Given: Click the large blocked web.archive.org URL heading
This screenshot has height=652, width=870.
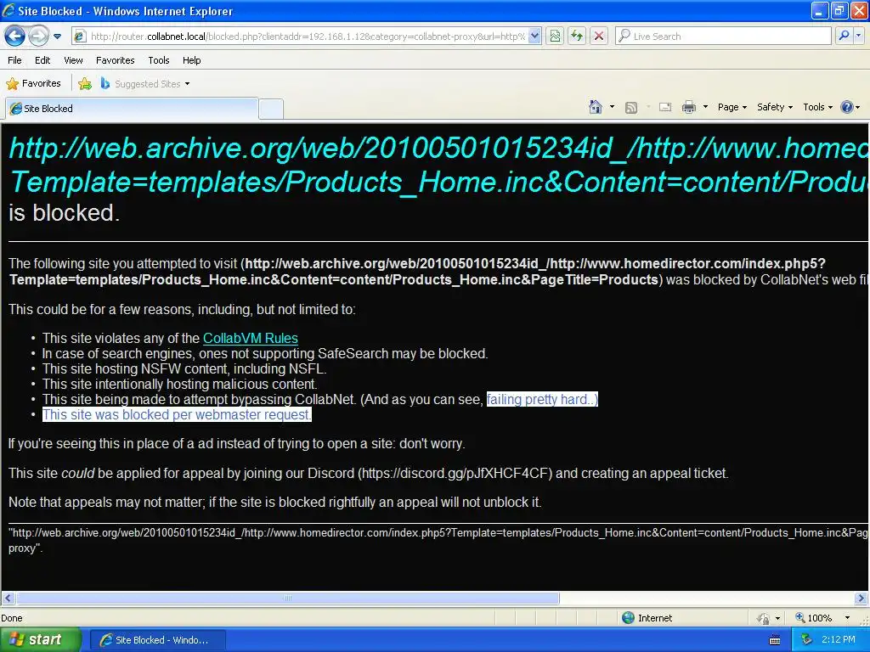Looking at the screenshot, I should (x=438, y=166).
